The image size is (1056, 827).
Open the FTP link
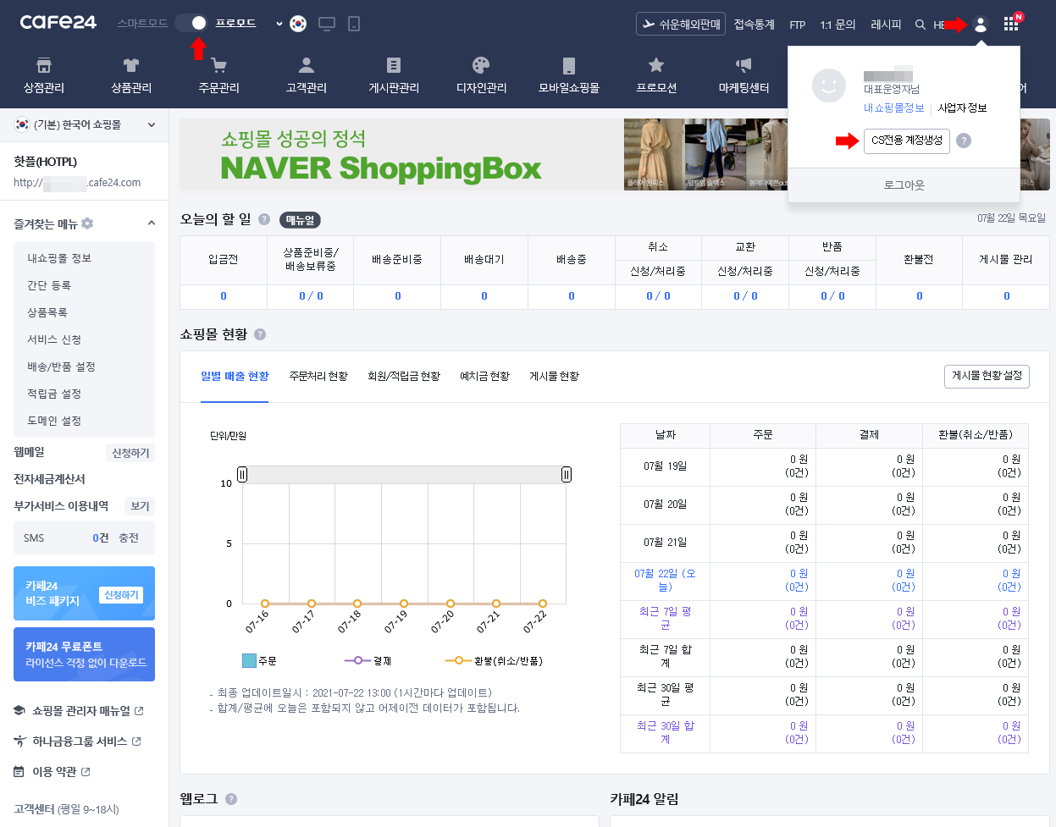[x=798, y=25]
